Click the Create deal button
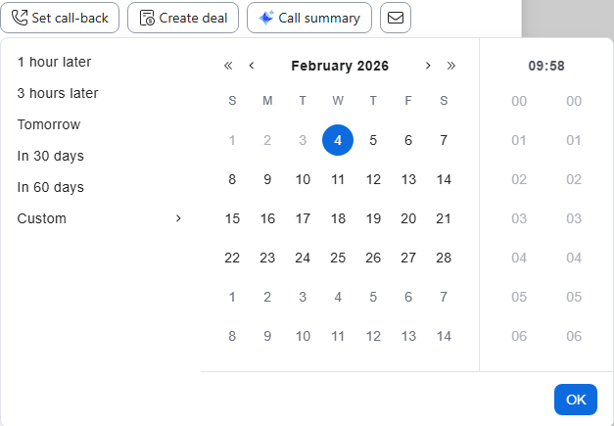Viewport: 614px width, 426px height. click(183, 18)
